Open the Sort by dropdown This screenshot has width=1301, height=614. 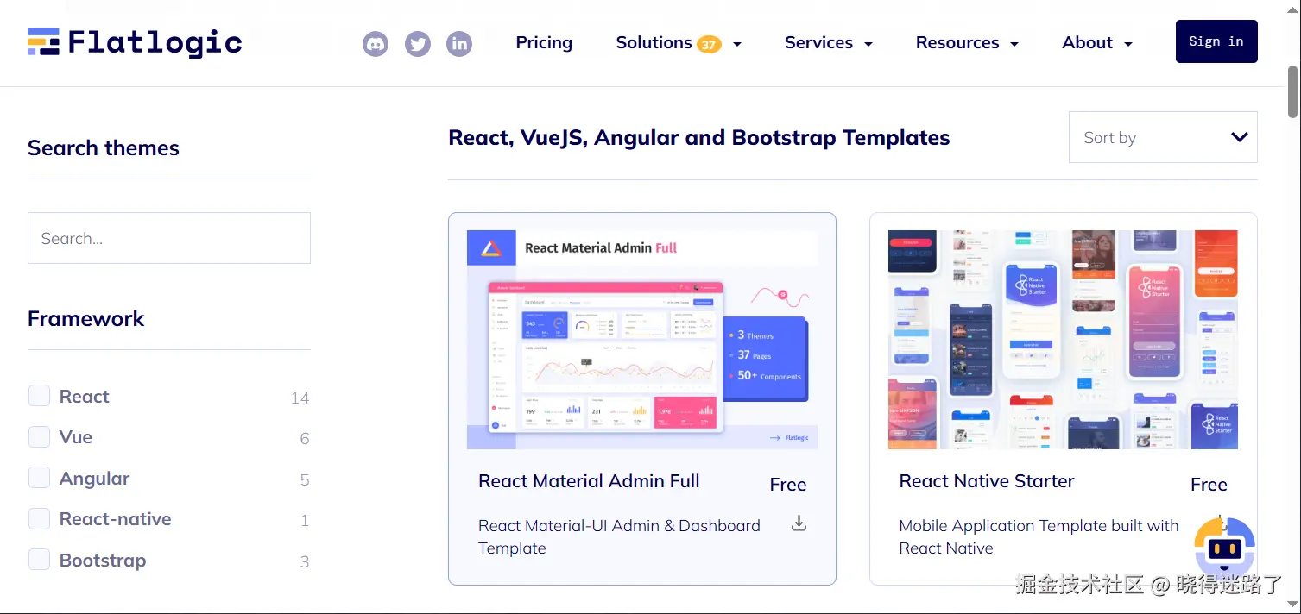point(1163,137)
